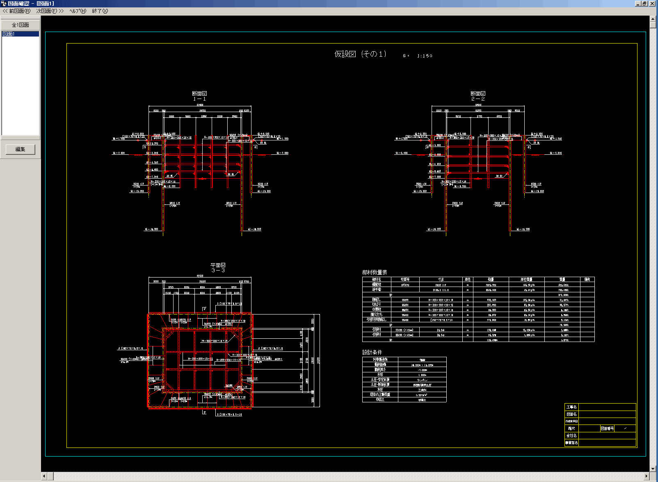Click horizontal scrollbar left arrow
This screenshot has height=482, width=658.
pos(44,476)
